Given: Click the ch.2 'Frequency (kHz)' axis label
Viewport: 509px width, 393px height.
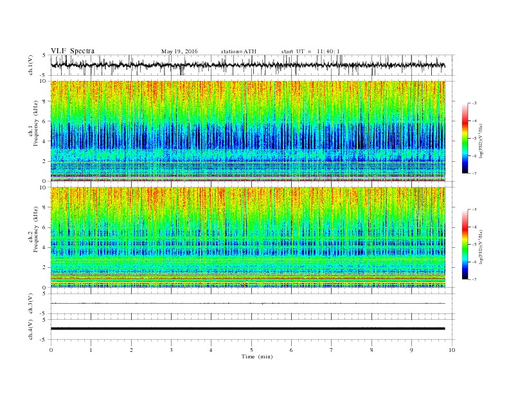Looking at the screenshot, I should (x=36, y=229).
